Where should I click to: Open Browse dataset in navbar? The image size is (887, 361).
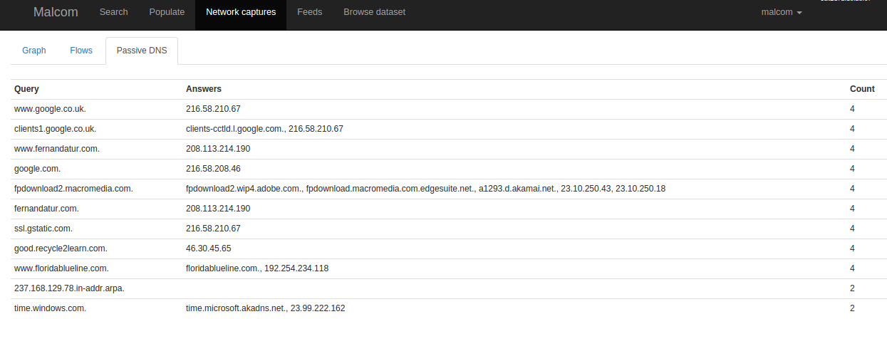pyautogui.click(x=374, y=12)
